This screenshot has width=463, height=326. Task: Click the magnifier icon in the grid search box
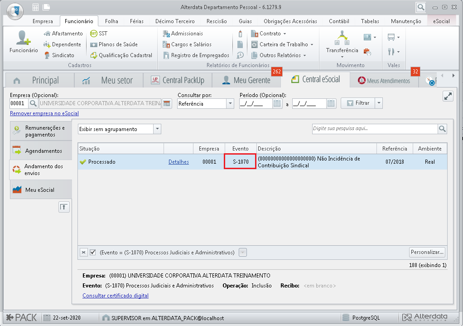[442, 129]
